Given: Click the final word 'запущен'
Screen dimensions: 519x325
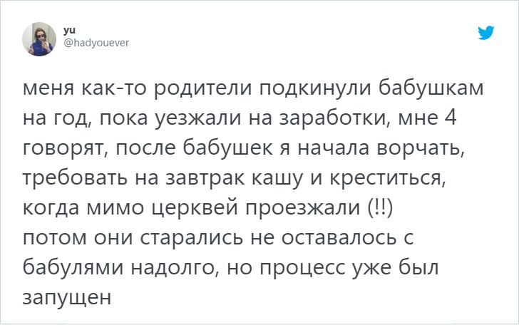Looking at the screenshot, I should click(67, 297).
